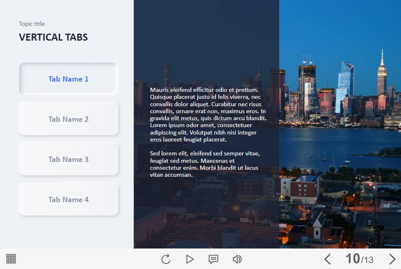Image resolution: width=401 pixels, height=269 pixels.
Task: Click the replay slide icon
Action: [166, 259]
